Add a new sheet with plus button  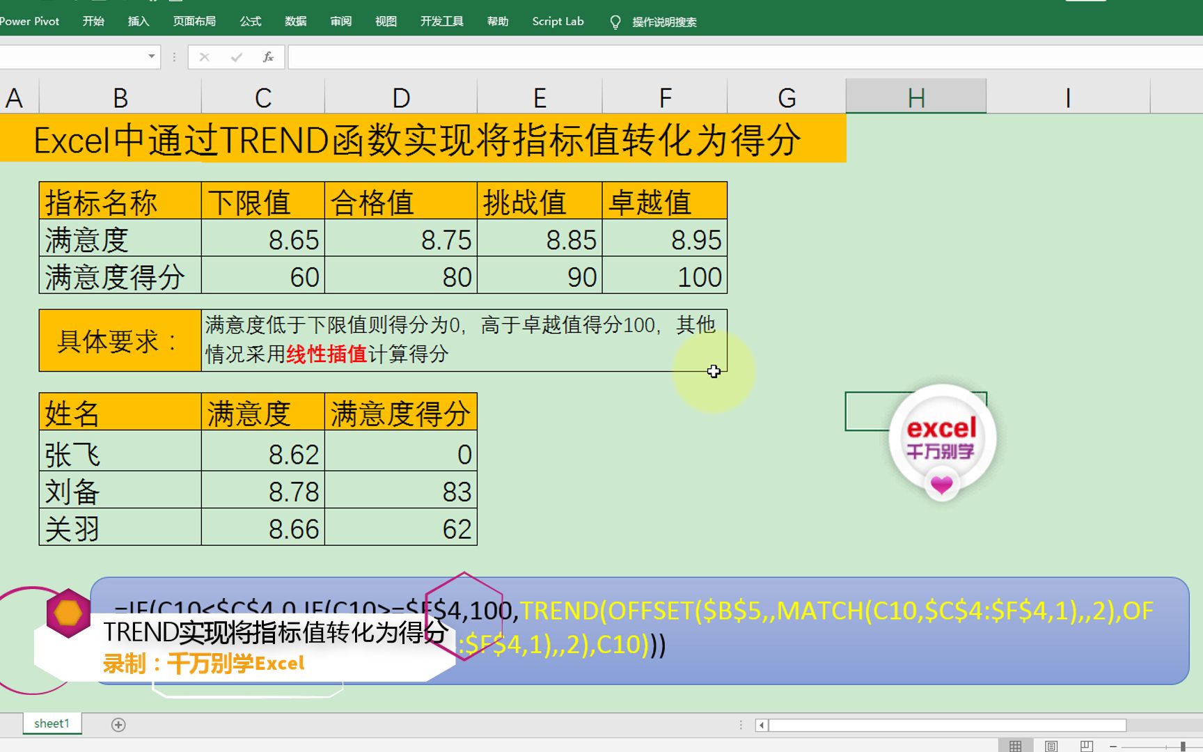118,725
